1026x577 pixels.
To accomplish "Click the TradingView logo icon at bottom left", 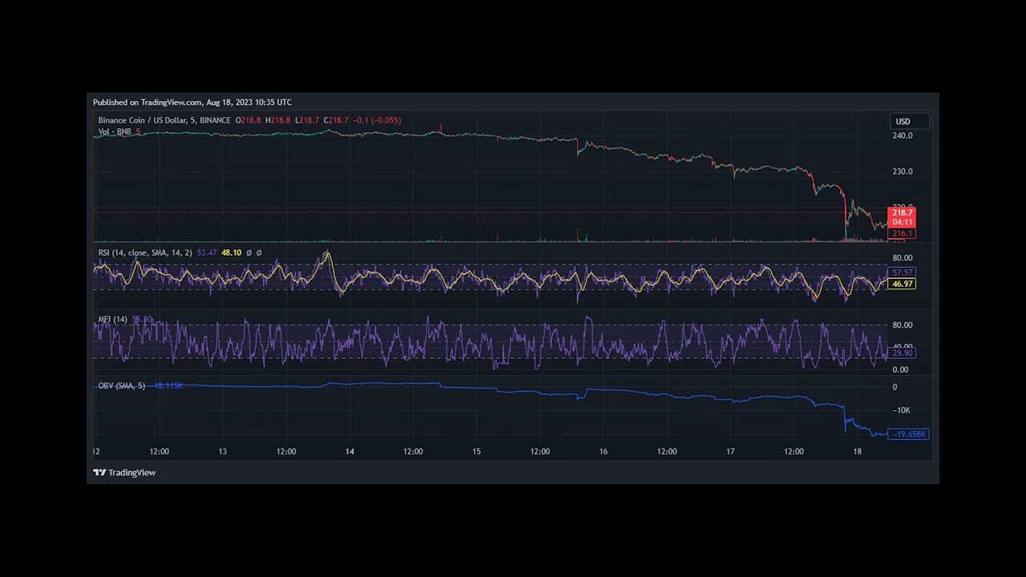I will (99, 473).
